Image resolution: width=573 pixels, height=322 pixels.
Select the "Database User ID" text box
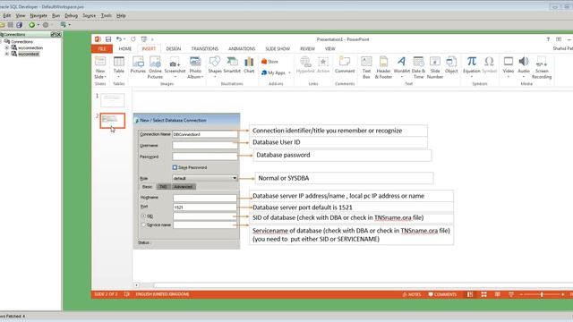click(x=338, y=142)
